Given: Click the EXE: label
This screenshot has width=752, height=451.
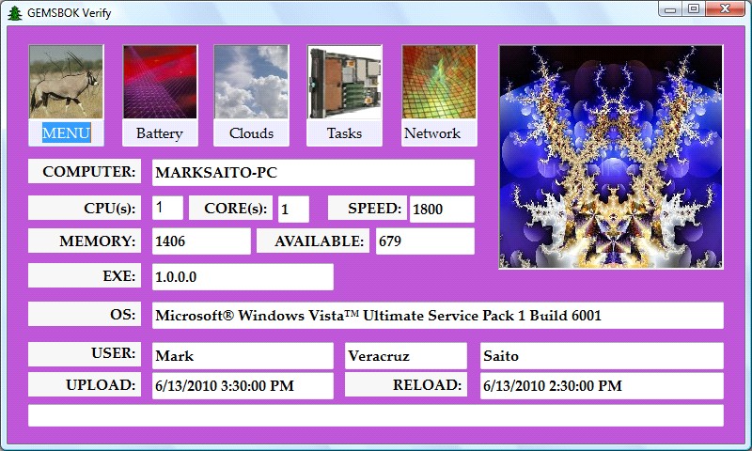Looking at the screenshot, I should click(85, 275).
